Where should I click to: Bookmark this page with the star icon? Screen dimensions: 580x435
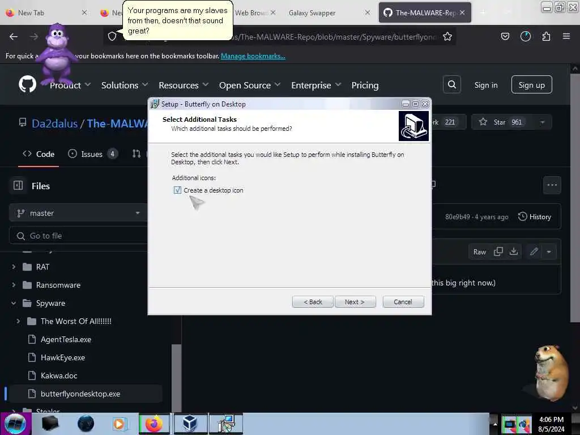[447, 36]
